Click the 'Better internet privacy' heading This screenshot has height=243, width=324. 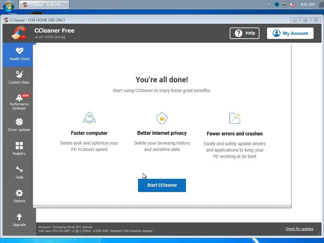click(x=162, y=133)
